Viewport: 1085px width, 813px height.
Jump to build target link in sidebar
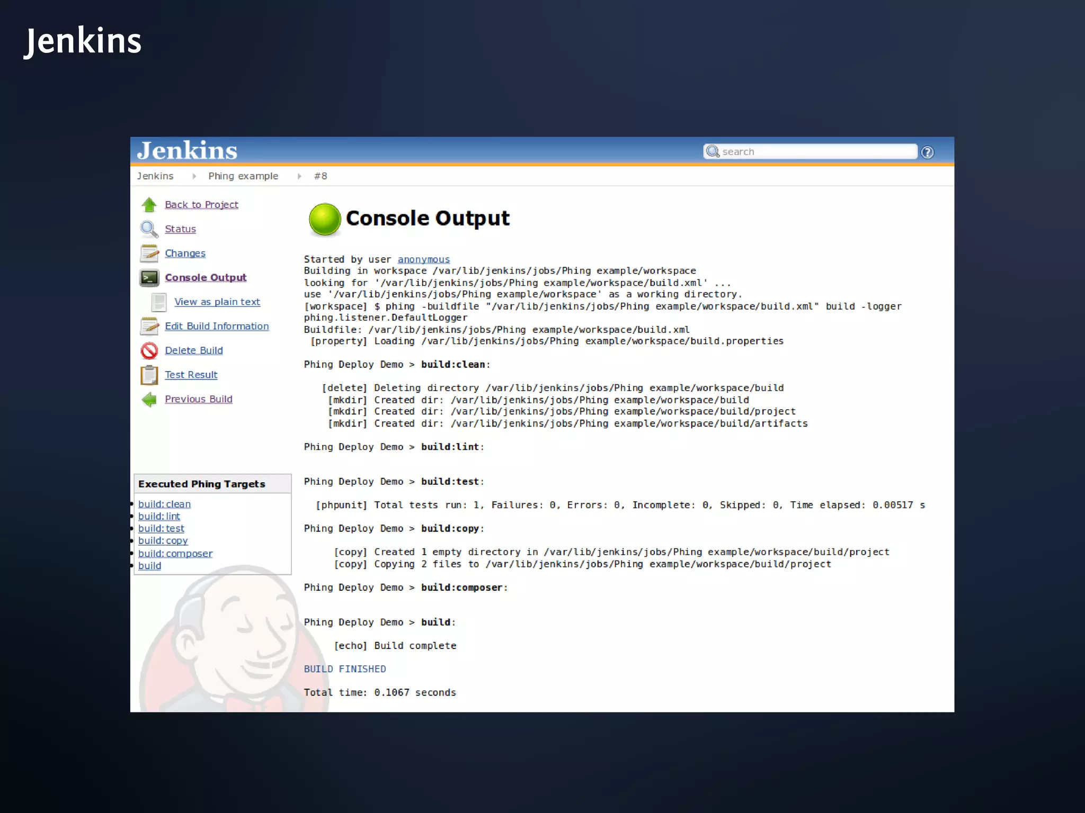click(x=150, y=566)
